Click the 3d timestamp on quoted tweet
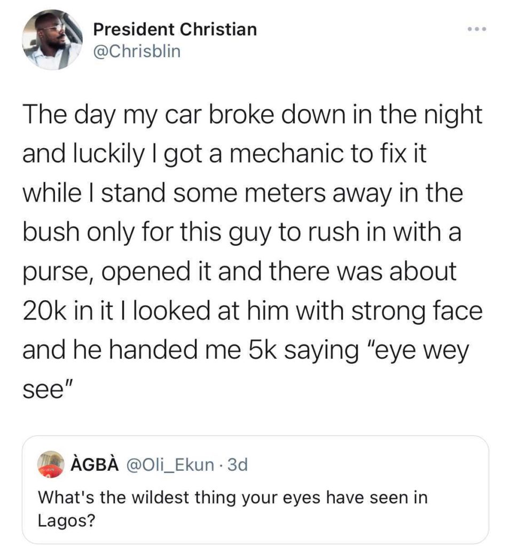Image resolution: width=511 pixels, height=546 pixels. tap(238, 465)
